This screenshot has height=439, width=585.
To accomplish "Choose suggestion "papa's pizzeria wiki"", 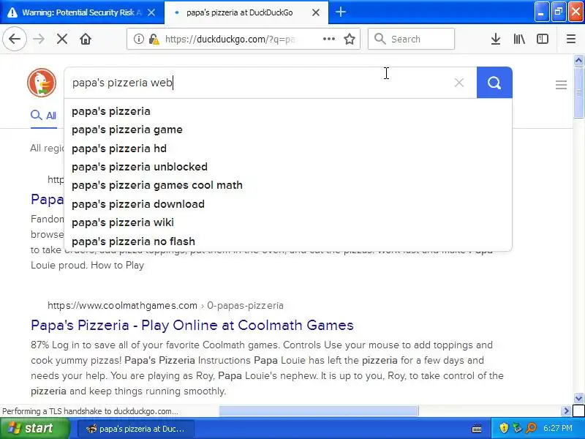I will (x=288, y=222).
